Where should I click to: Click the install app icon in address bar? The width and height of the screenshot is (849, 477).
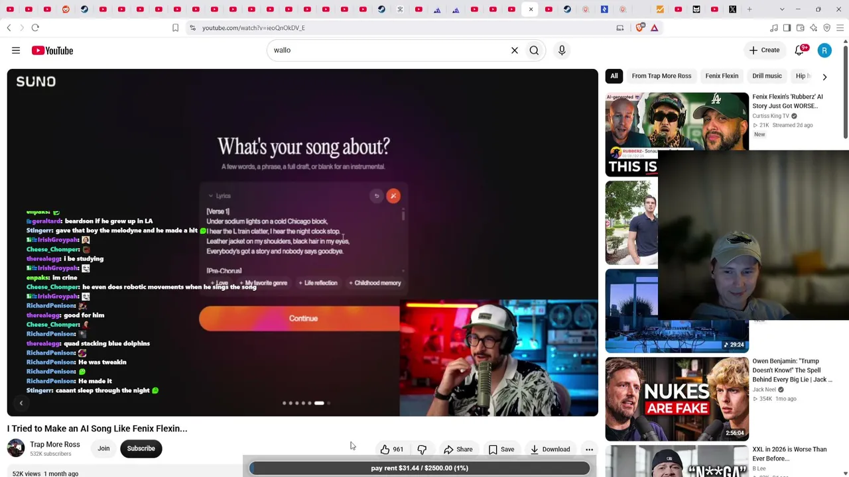[620, 28]
